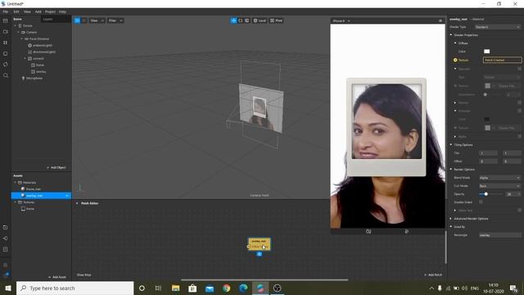Click the restart refresh icon in left sidebar

click(x=6, y=65)
